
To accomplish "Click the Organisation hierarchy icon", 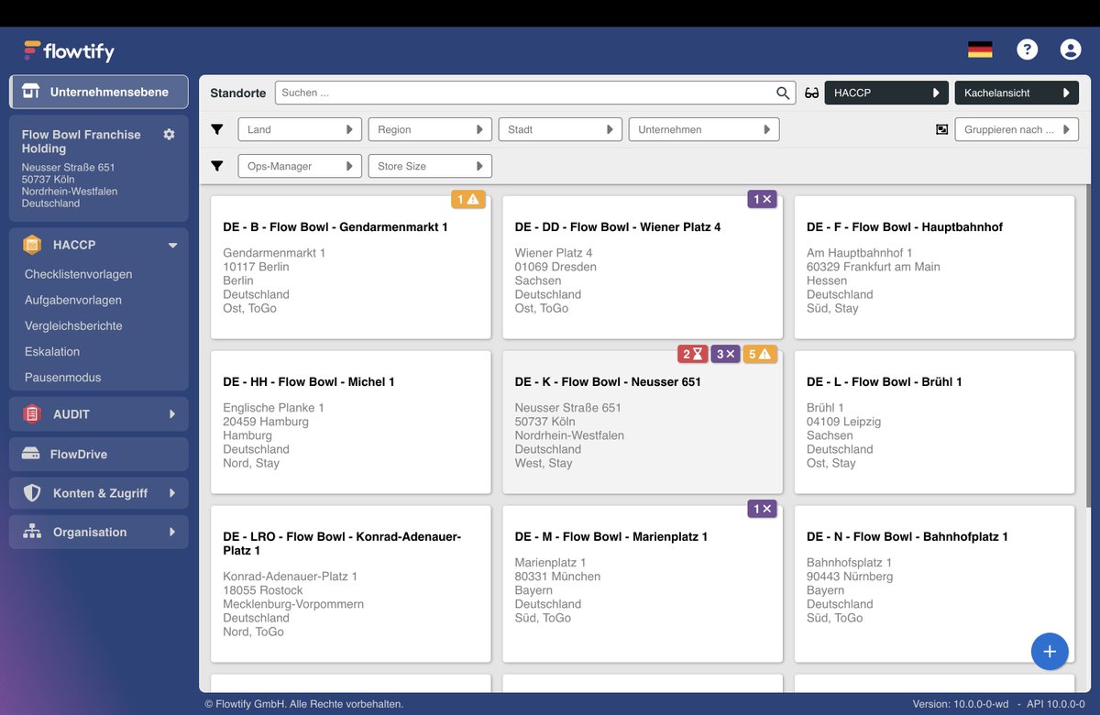I will pos(32,532).
